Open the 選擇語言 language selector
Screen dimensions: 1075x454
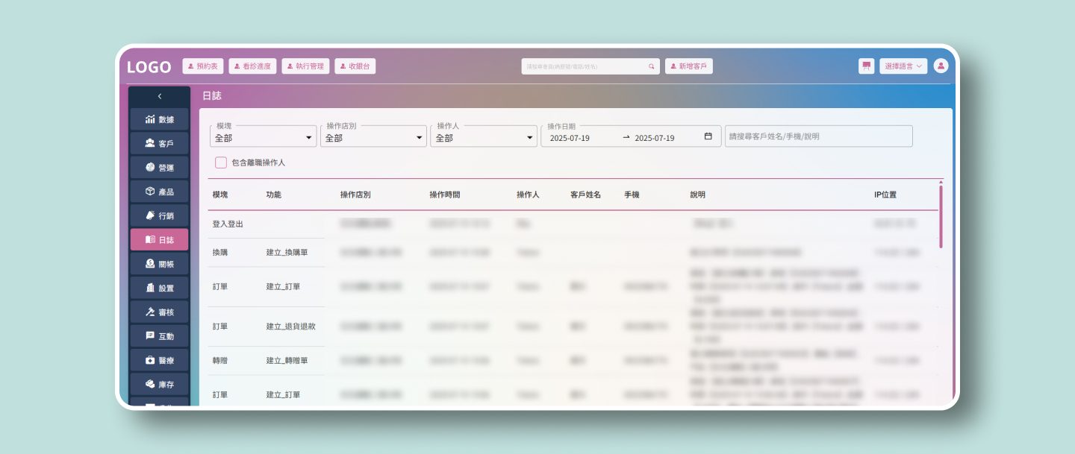(903, 66)
